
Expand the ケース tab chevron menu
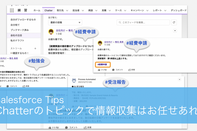[125, 10]
